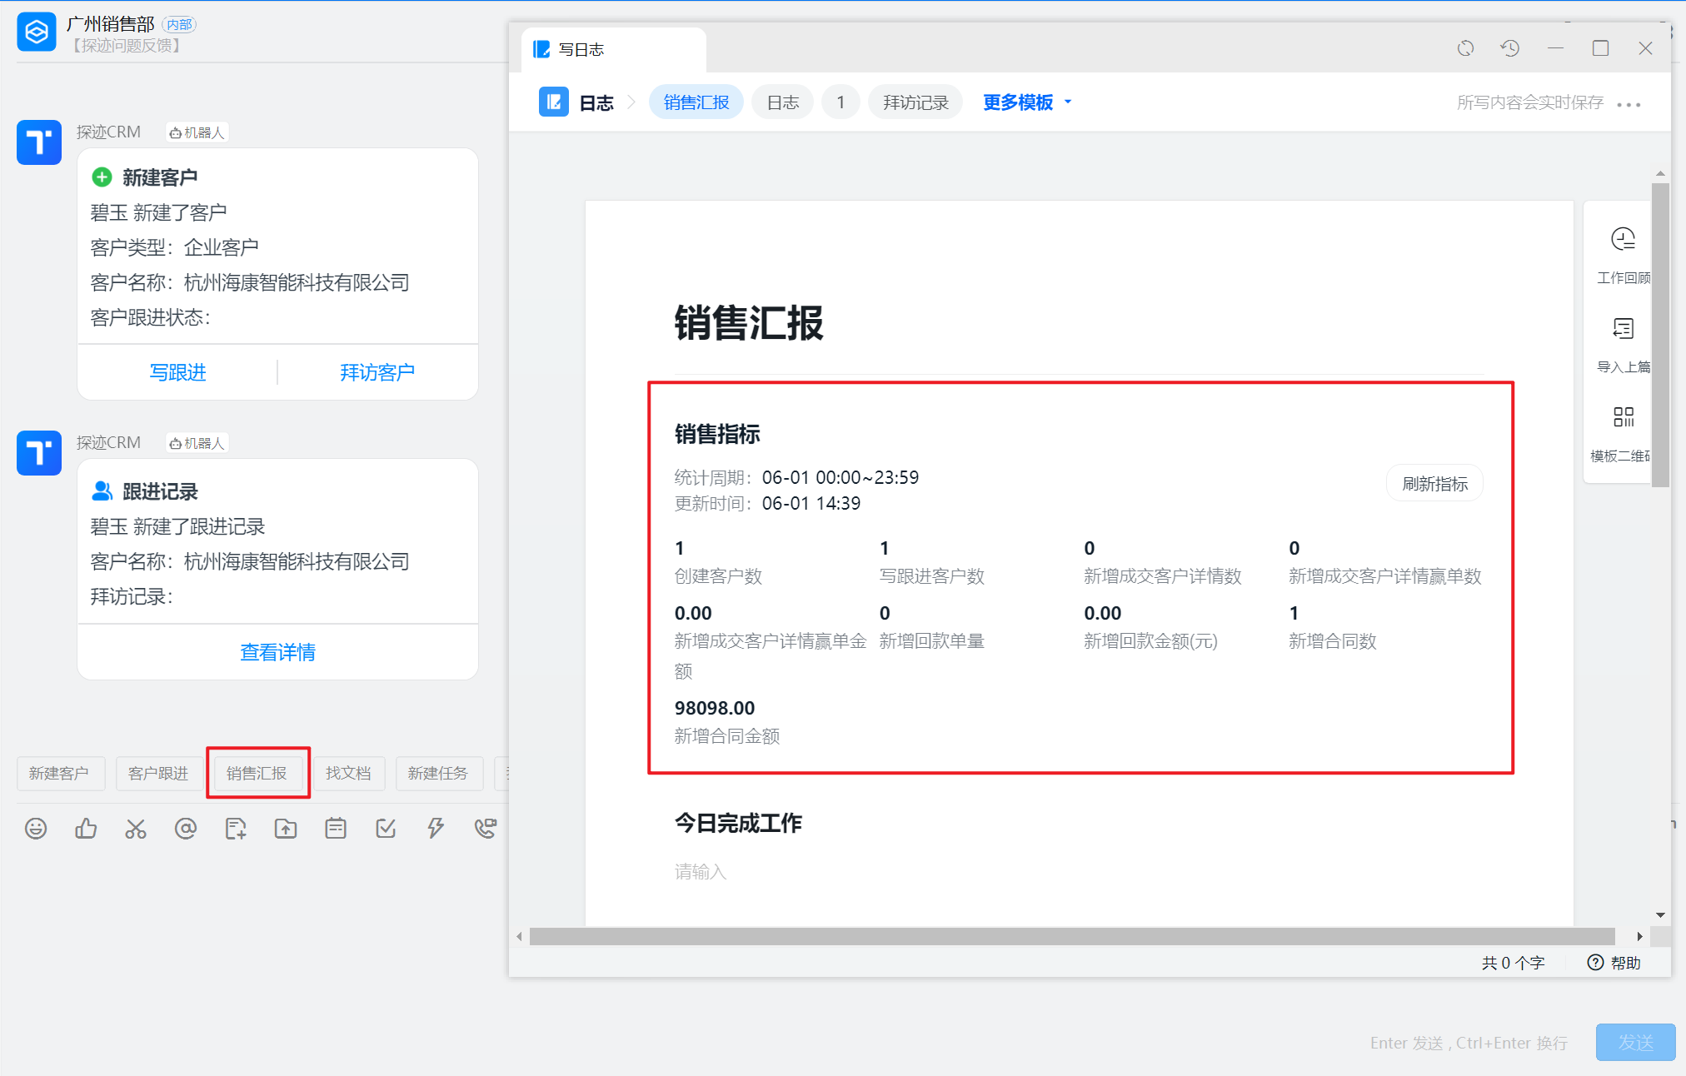Click the horizontal scrollbar of the document
The height and width of the screenshot is (1076, 1686).
tap(1071, 936)
